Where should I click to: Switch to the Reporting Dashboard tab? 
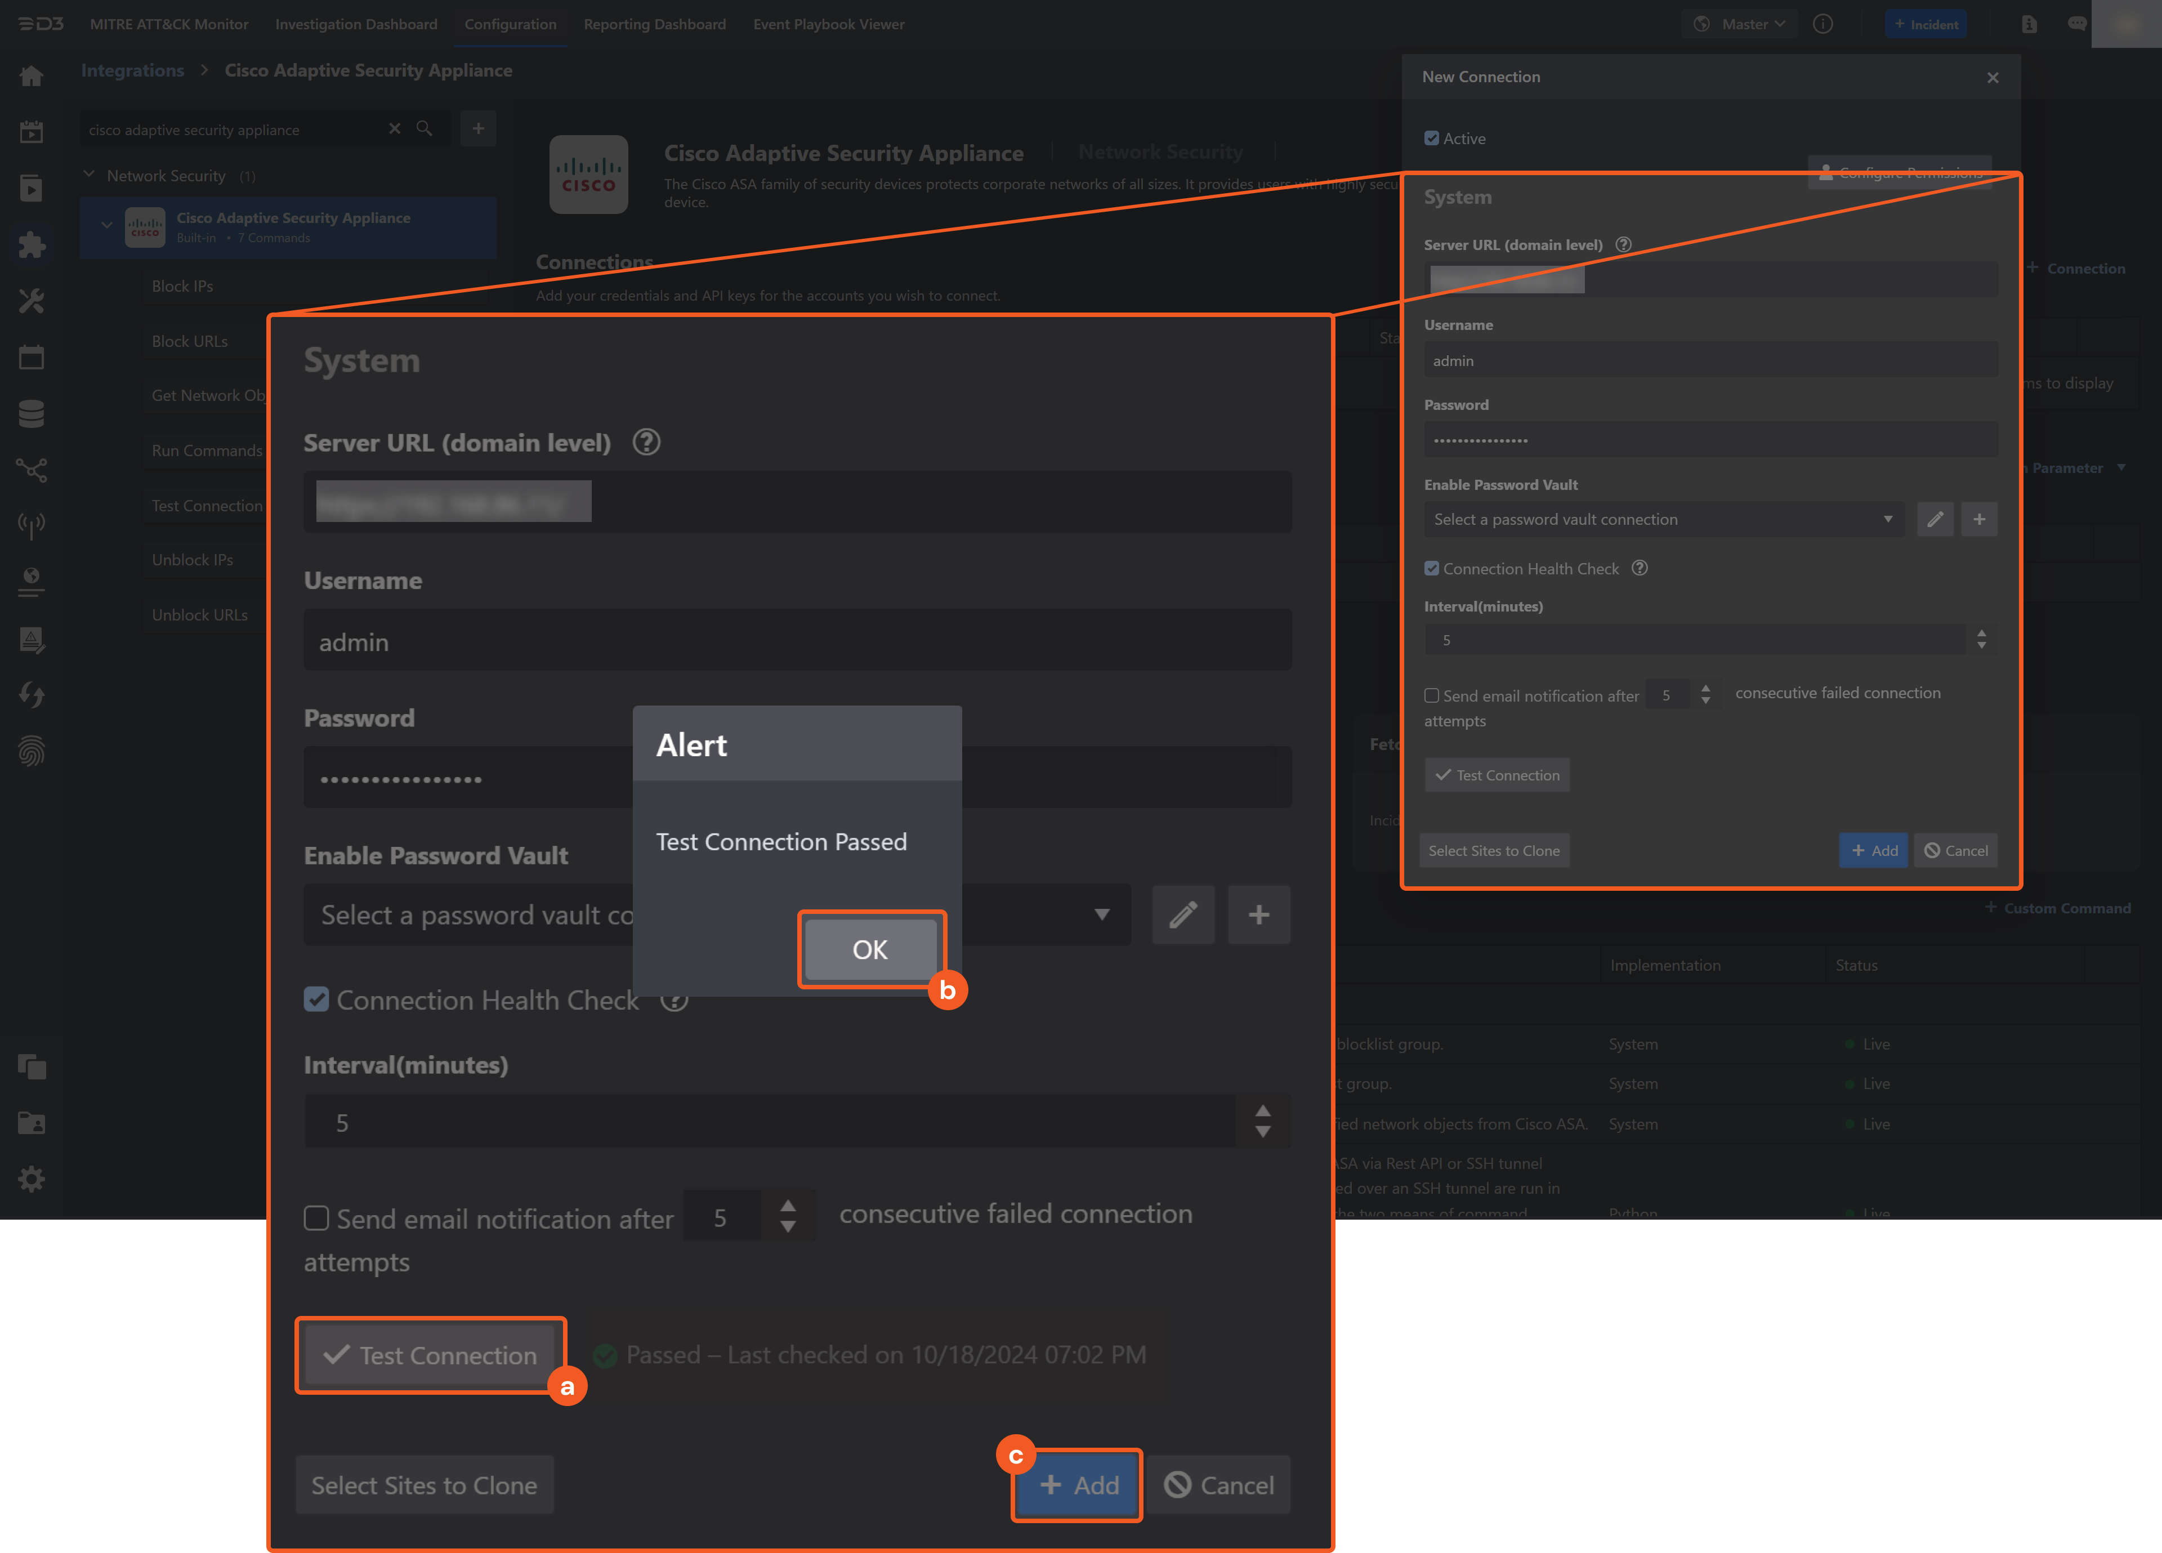(x=655, y=24)
